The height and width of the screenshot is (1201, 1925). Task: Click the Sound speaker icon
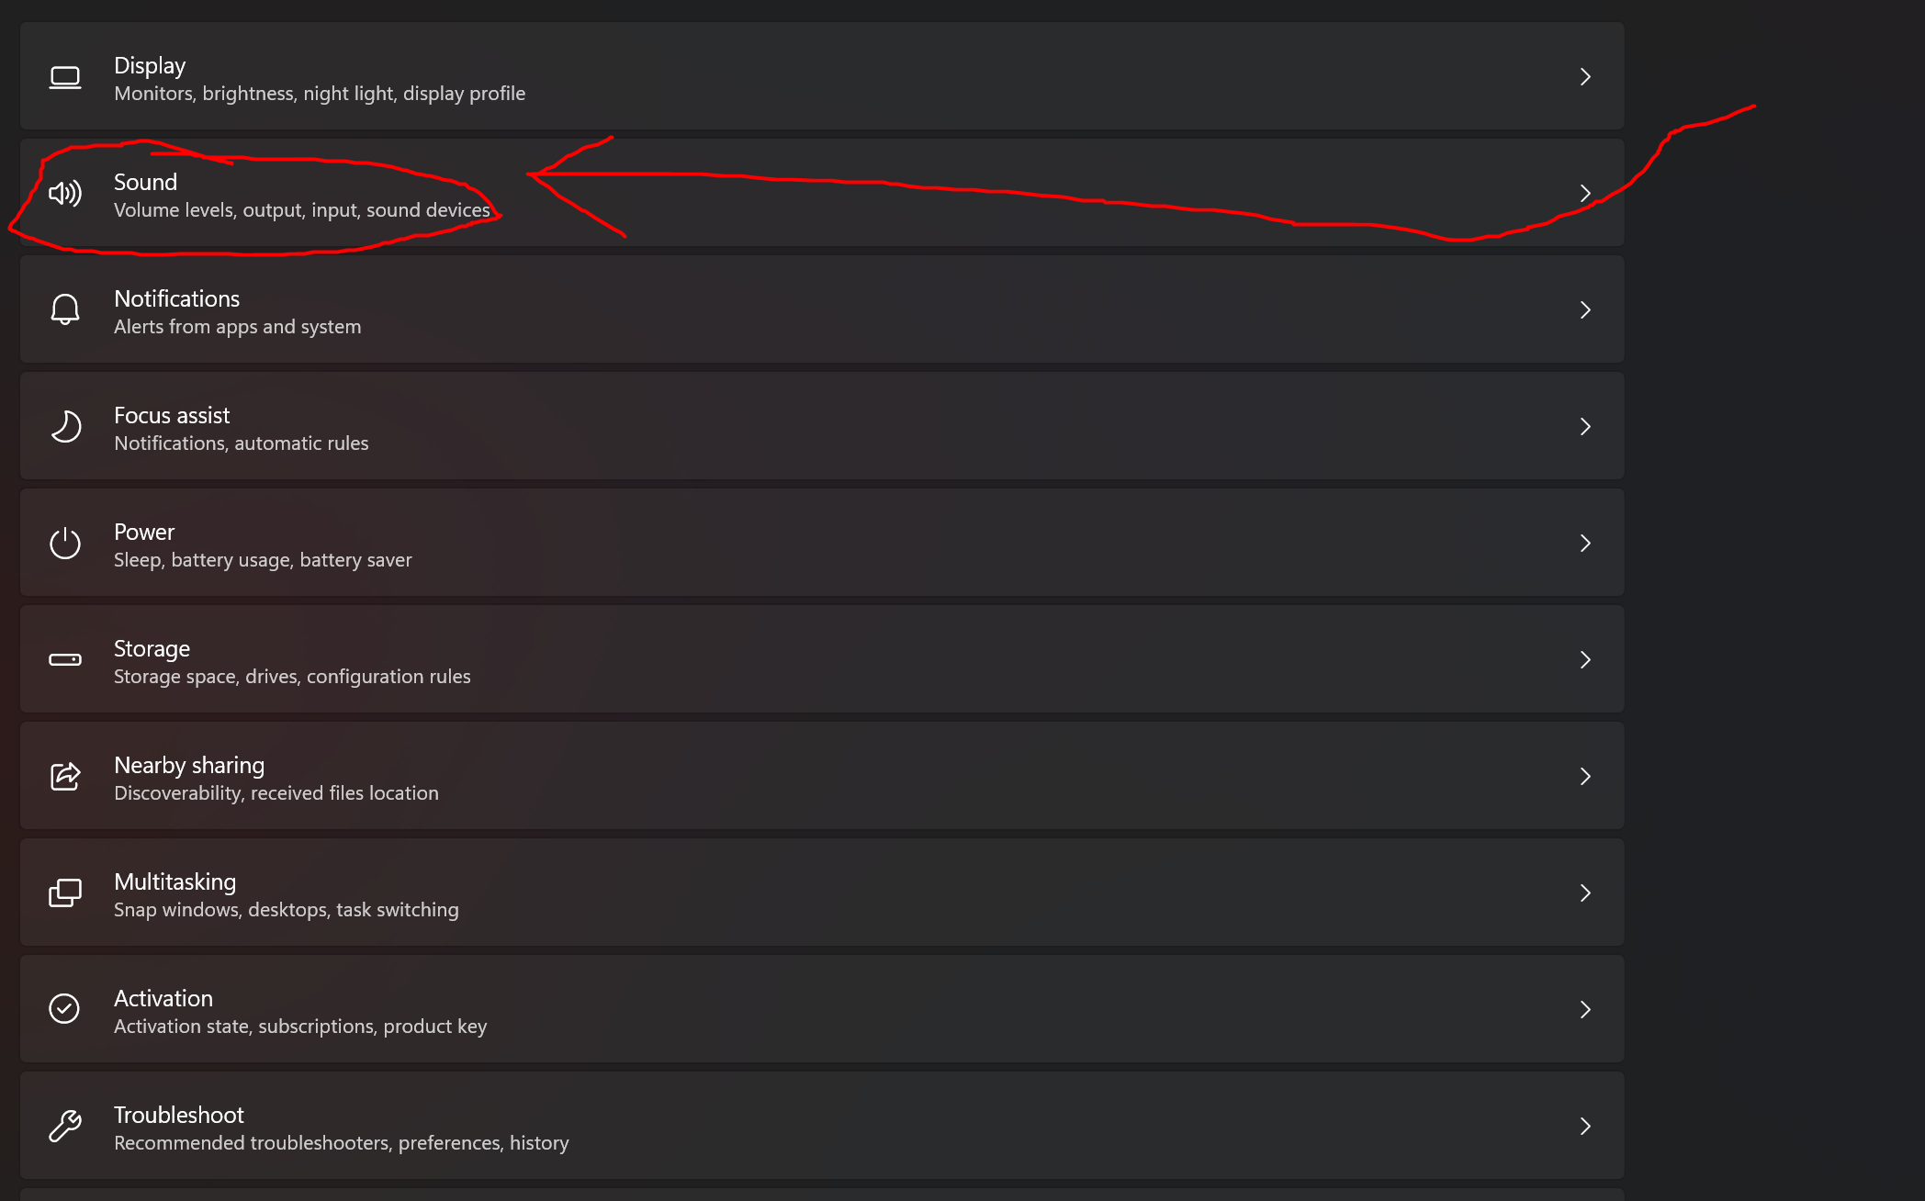click(x=65, y=194)
